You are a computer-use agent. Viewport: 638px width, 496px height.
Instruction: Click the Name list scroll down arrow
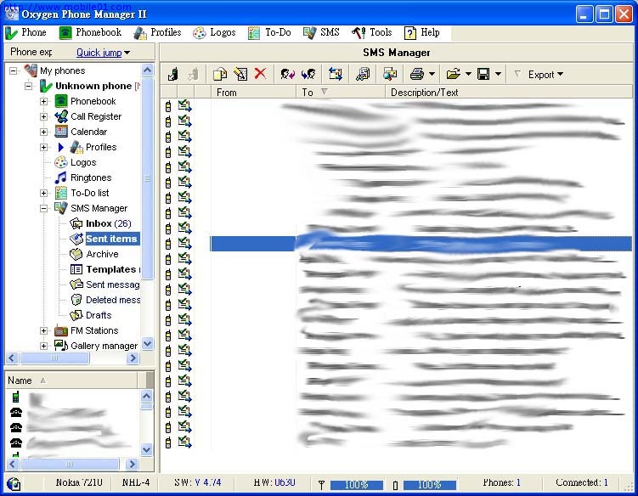point(147,449)
